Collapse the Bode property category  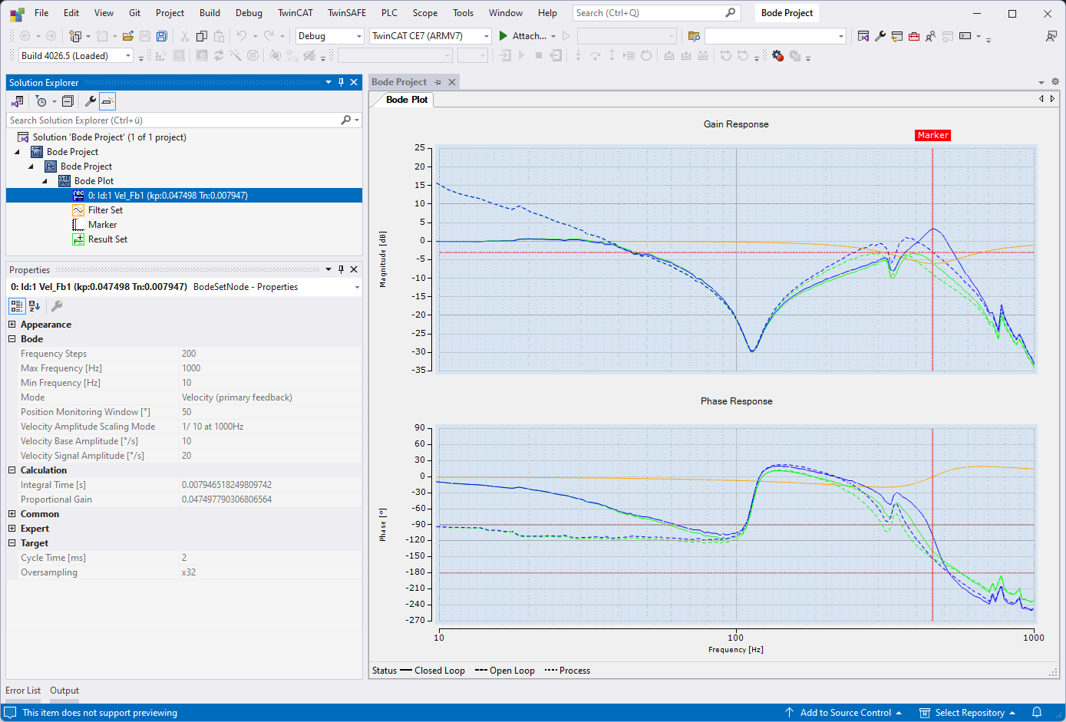[12, 339]
